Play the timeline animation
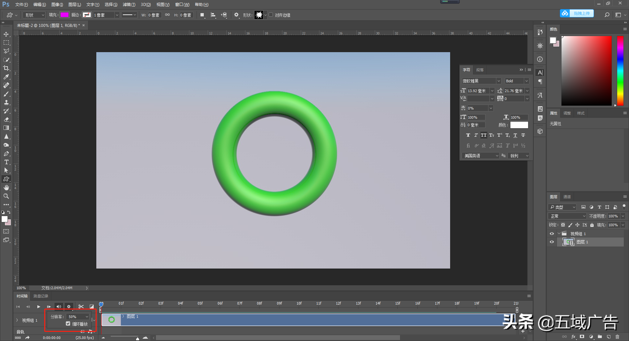The image size is (629, 341). (39, 307)
